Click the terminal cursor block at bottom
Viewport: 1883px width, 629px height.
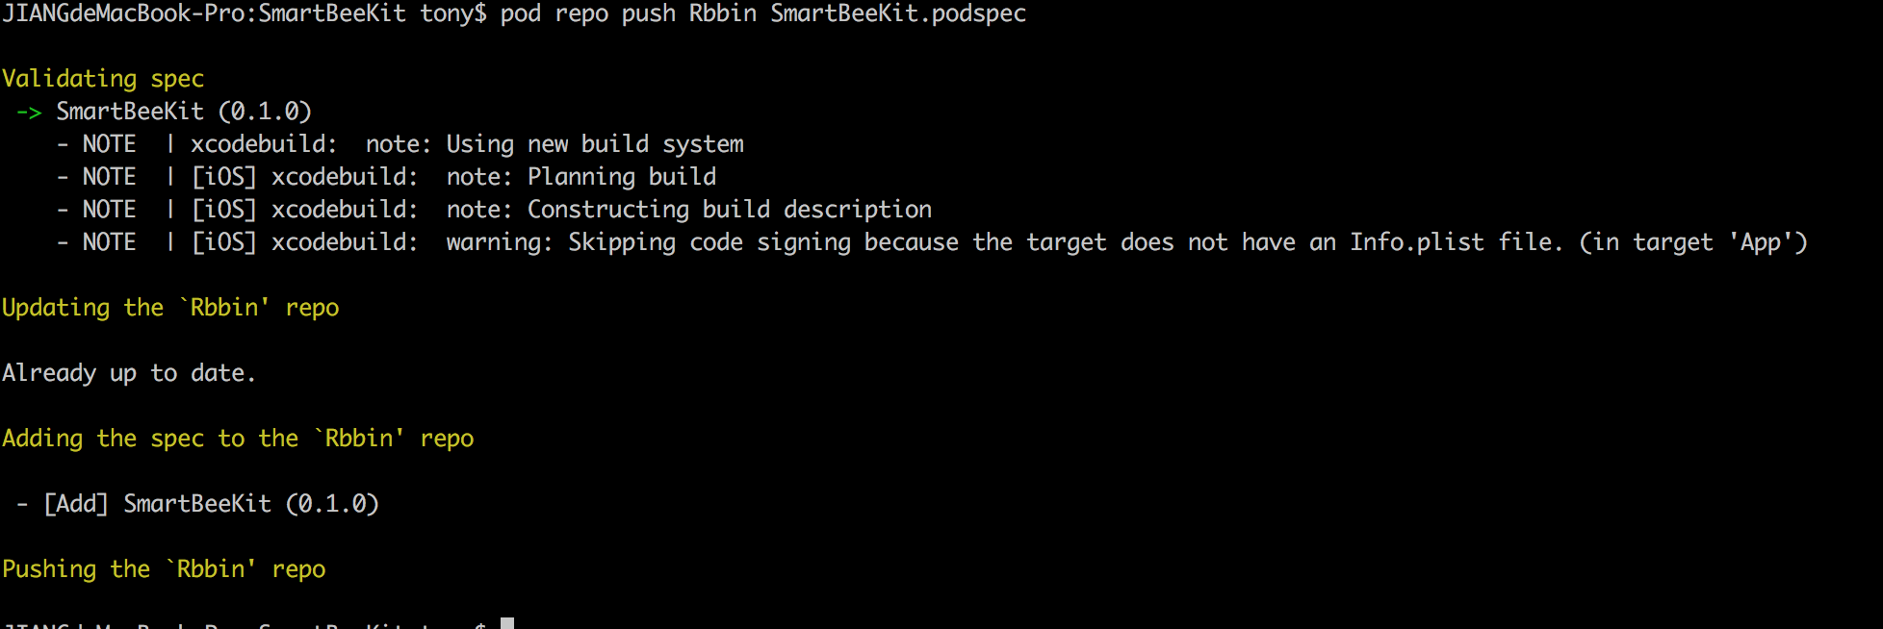tap(507, 623)
